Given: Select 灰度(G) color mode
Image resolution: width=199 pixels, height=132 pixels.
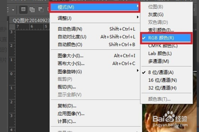Looking at the screenshot, I should [166, 15].
